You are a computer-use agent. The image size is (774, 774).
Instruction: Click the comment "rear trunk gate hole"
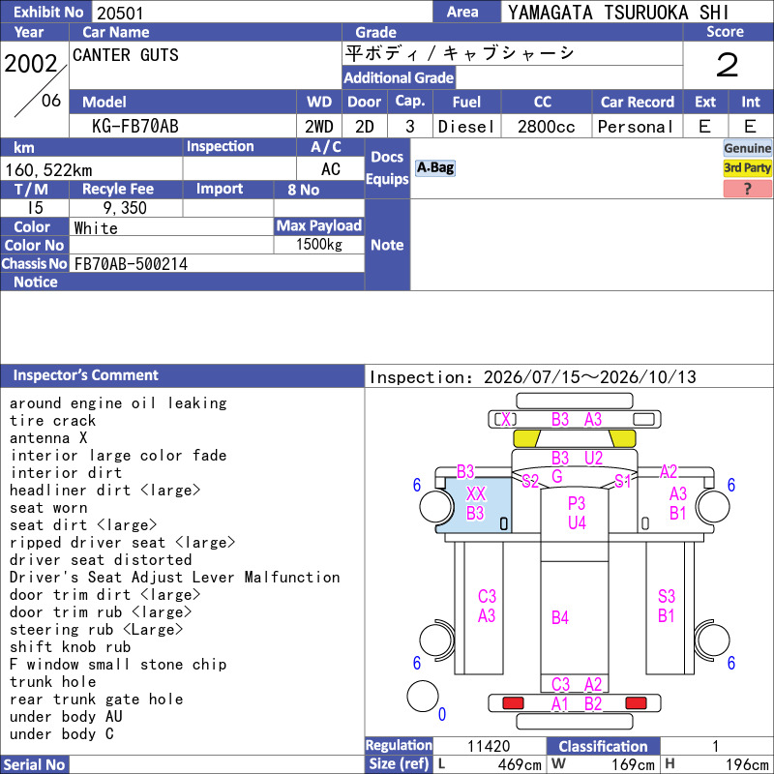[x=96, y=699]
